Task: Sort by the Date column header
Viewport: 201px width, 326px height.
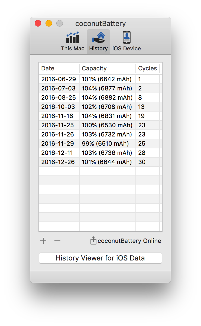Action: (59, 68)
